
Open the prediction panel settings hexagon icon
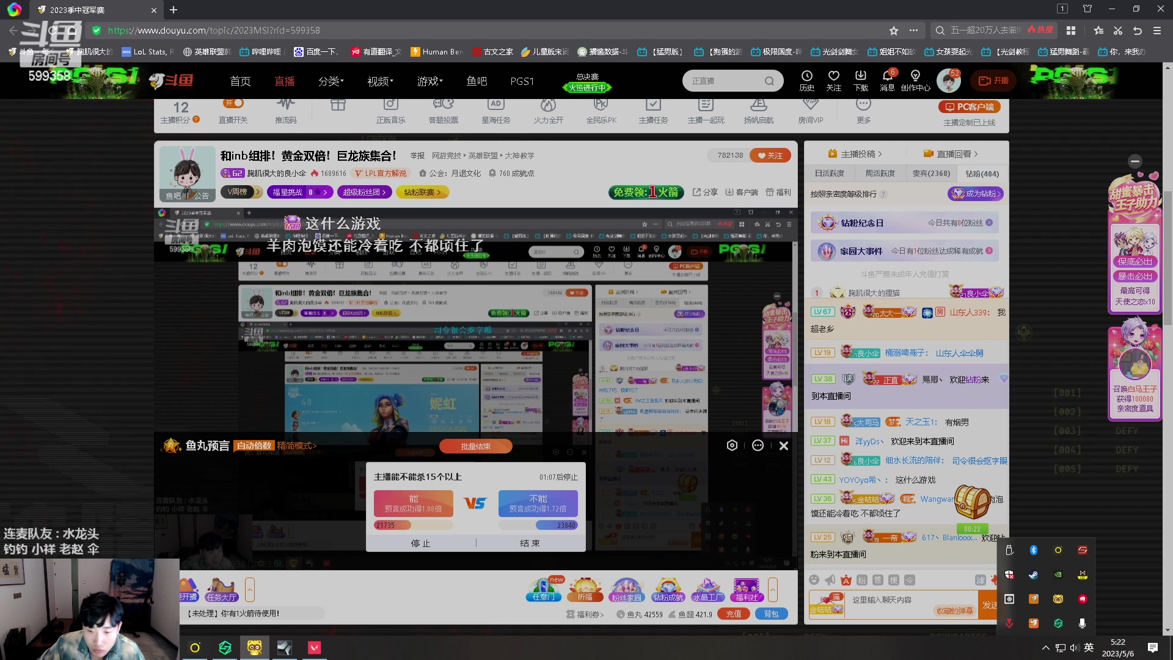pyautogui.click(x=732, y=446)
